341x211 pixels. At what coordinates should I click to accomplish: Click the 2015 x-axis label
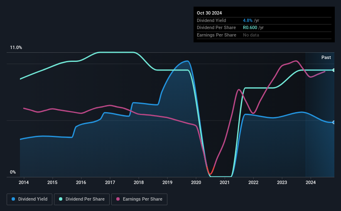(52, 182)
